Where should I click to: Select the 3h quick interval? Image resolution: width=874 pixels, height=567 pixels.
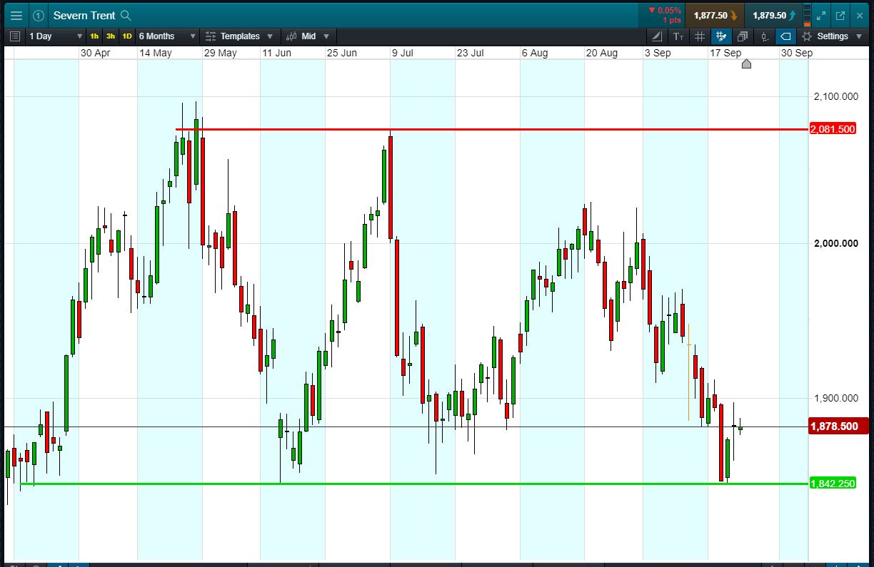(111, 36)
